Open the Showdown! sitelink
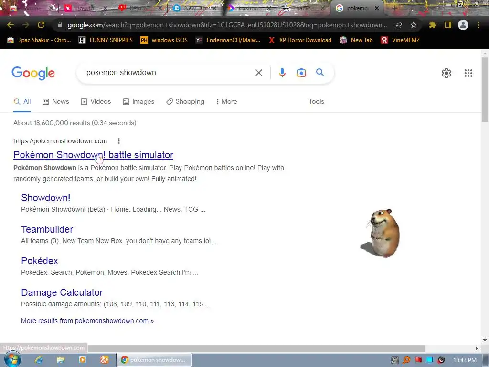489x367 pixels. coord(45,198)
